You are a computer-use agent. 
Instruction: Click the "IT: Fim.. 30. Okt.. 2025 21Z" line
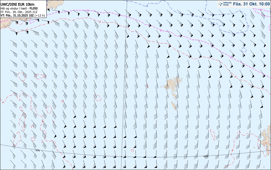click(19, 12)
